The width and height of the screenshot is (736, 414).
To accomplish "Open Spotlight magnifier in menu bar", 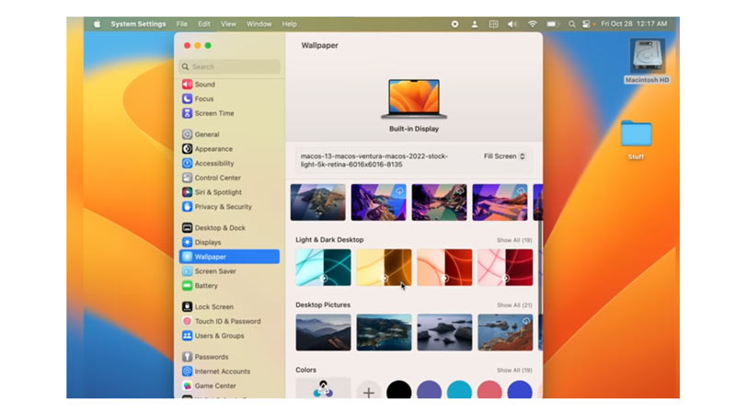I will click(x=571, y=24).
